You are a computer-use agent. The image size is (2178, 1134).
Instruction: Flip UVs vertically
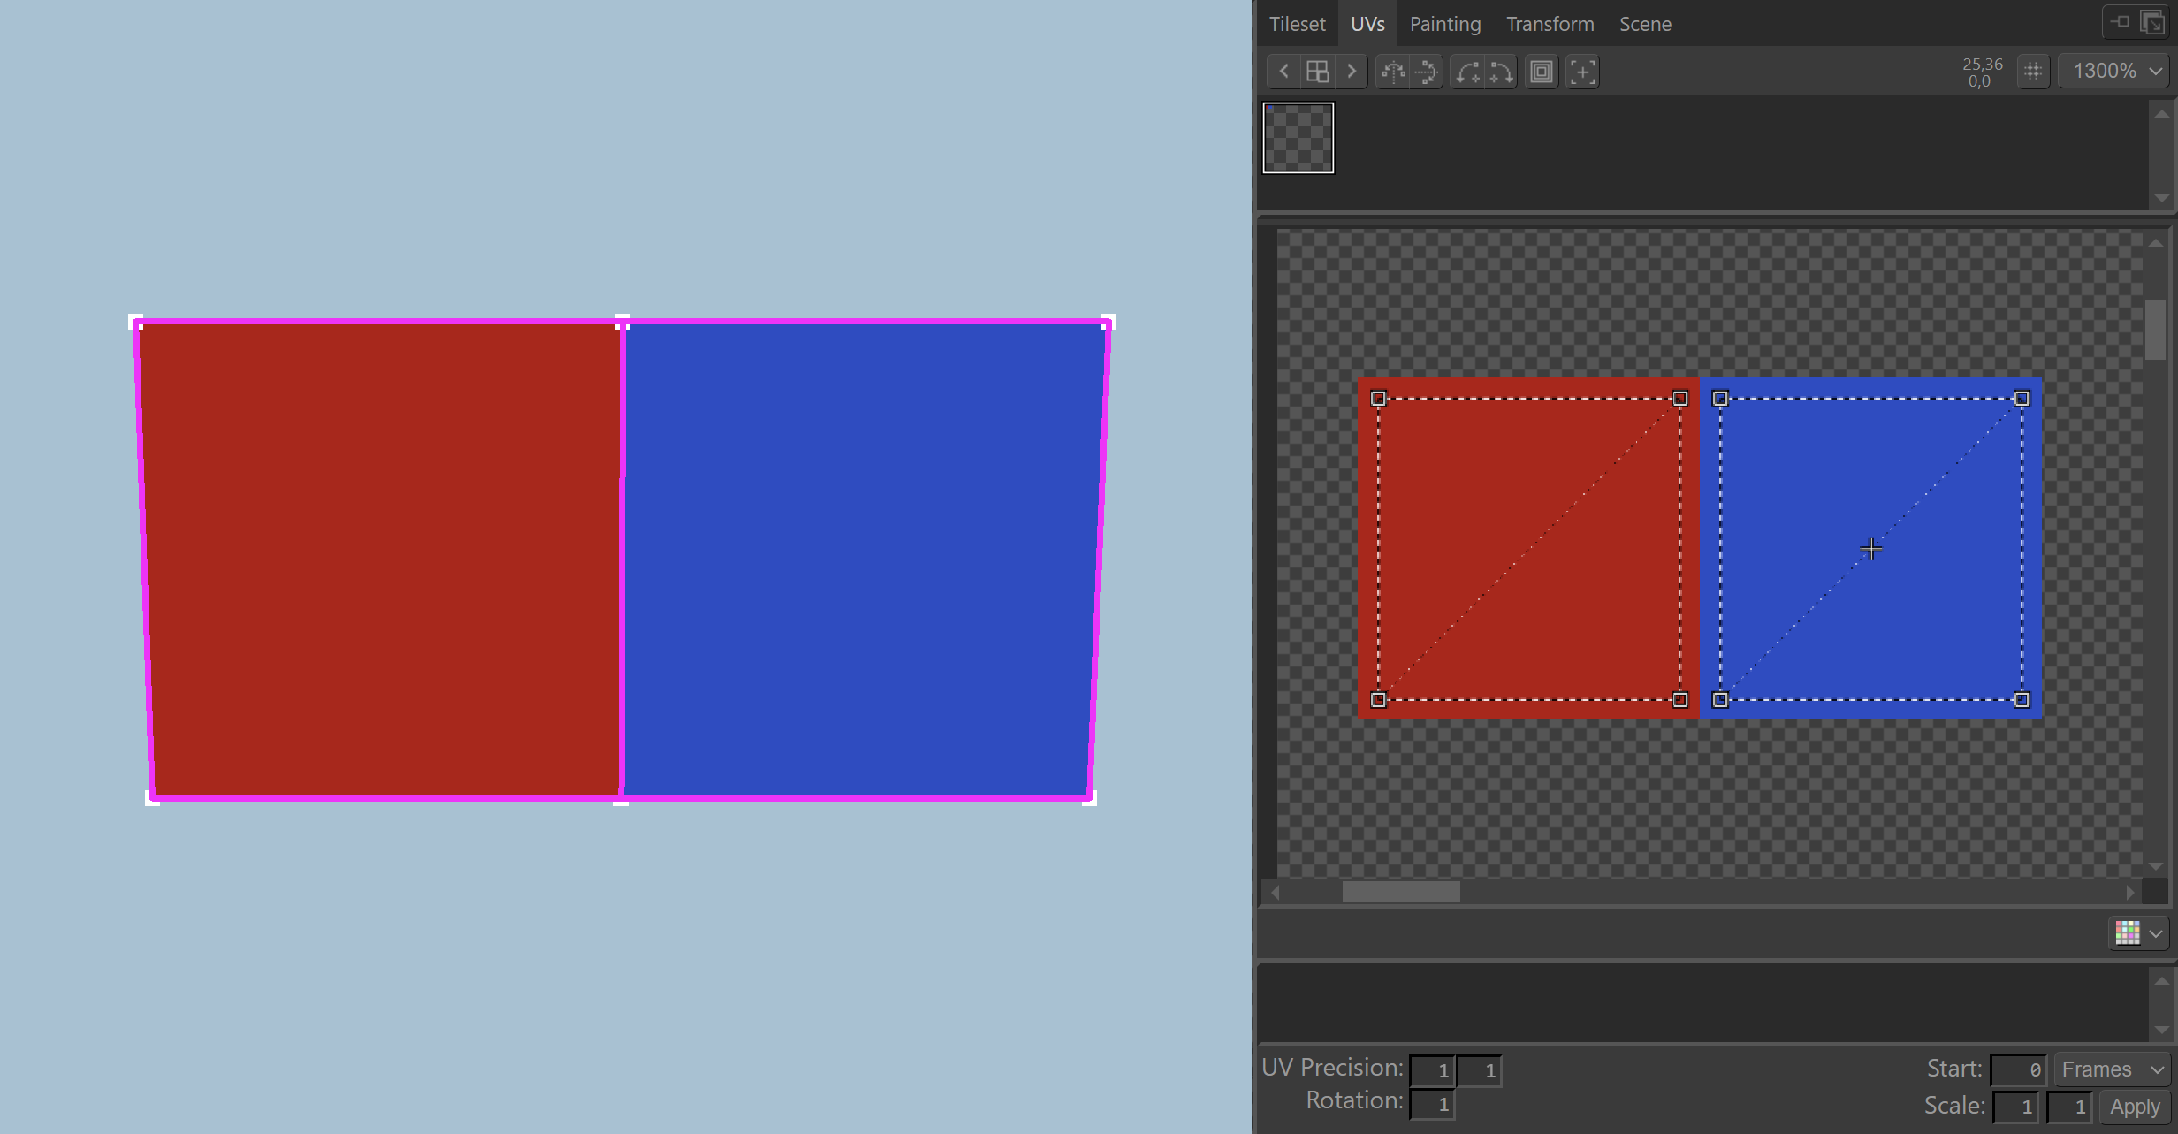point(1427,72)
